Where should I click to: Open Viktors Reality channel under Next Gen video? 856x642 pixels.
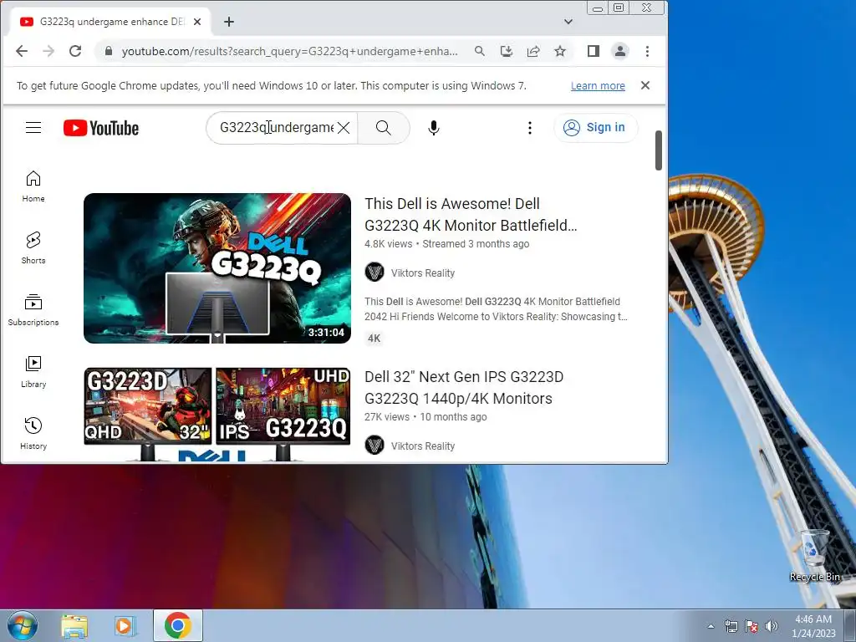(x=422, y=446)
